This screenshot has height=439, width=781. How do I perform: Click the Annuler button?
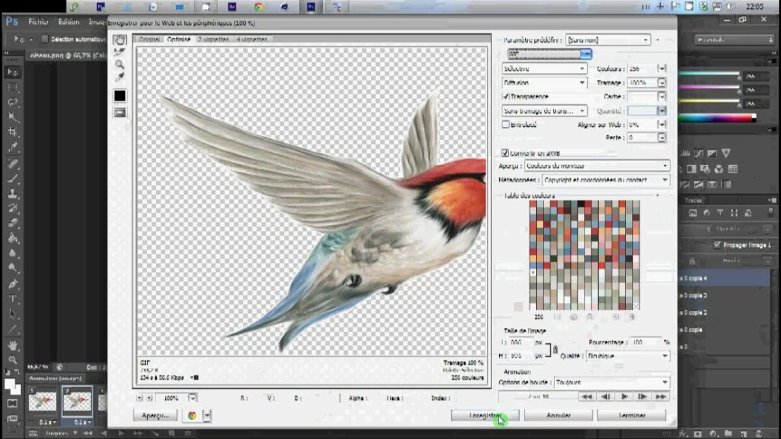tap(558, 415)
